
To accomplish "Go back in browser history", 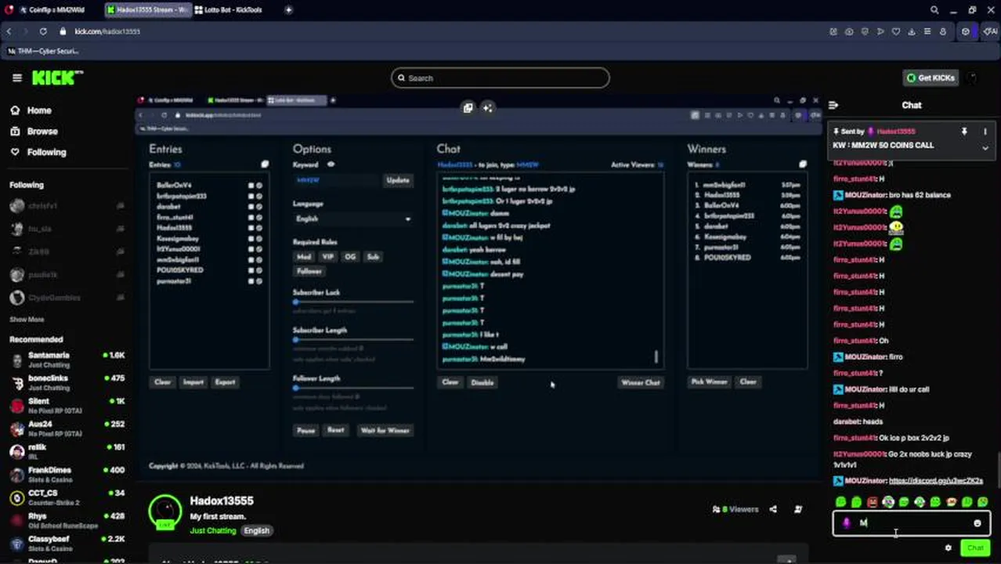I will click(x=9, y=31).
